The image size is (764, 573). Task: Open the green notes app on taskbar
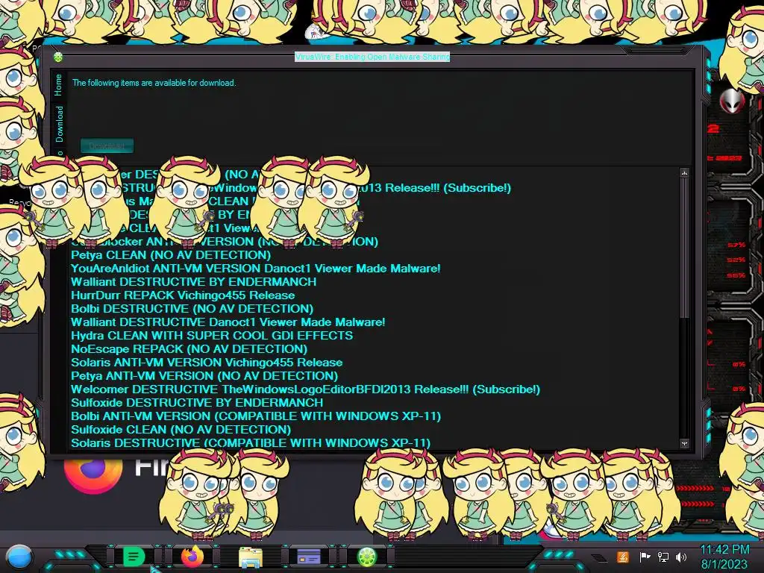click(133, 557)
